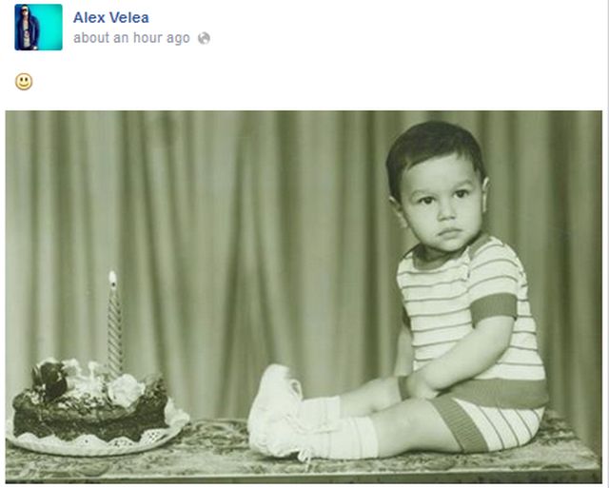This screenshot has height=488, width=609.
Task: Click the tall twisted candle on the cake
Action: (114, 328)
